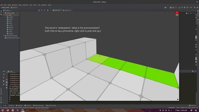Expand External Libraries node

[3, 36]
